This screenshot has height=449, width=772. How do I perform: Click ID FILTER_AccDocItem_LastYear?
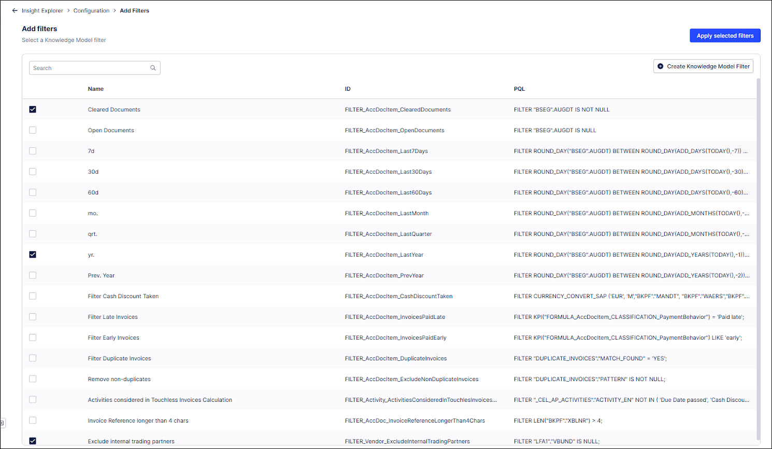pos(384,255)
